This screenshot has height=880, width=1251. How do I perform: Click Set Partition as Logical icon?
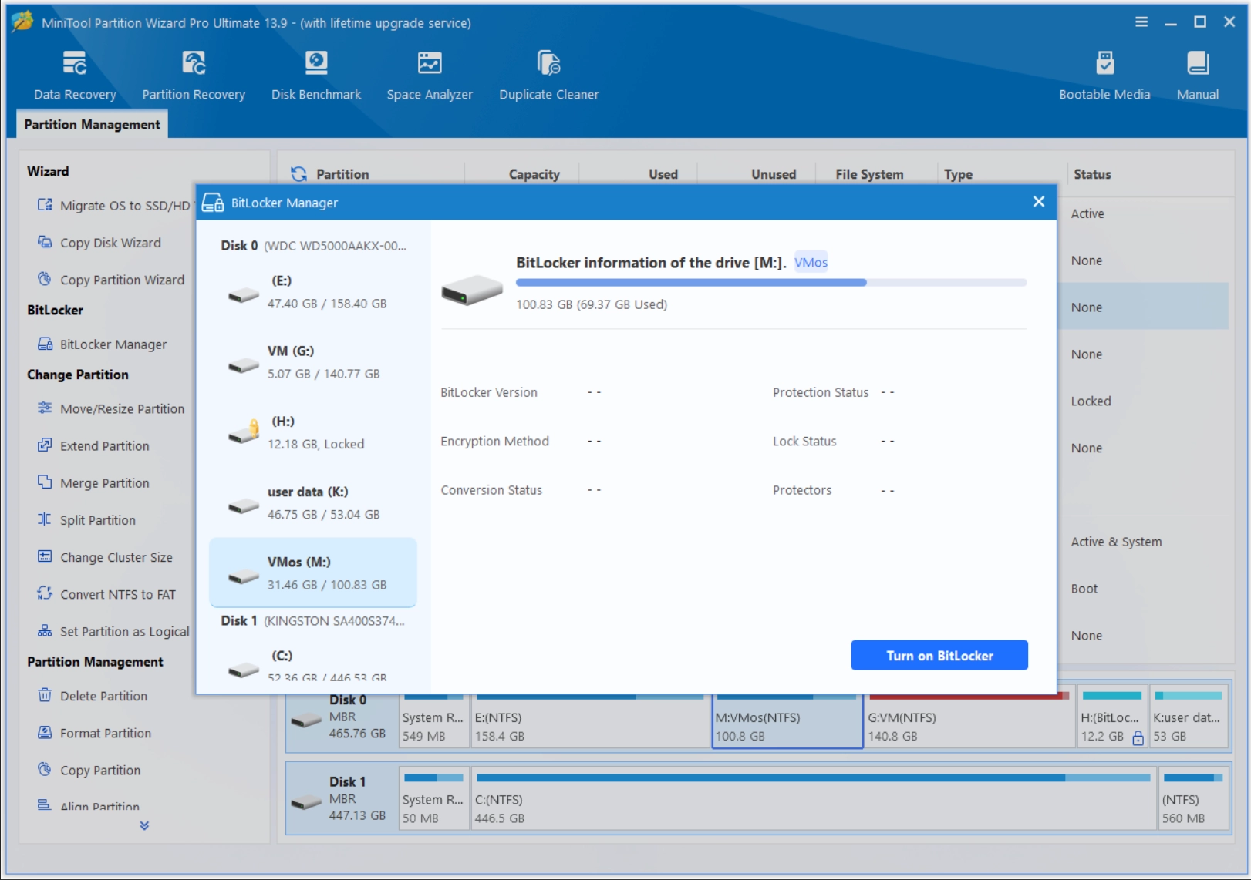45,630
